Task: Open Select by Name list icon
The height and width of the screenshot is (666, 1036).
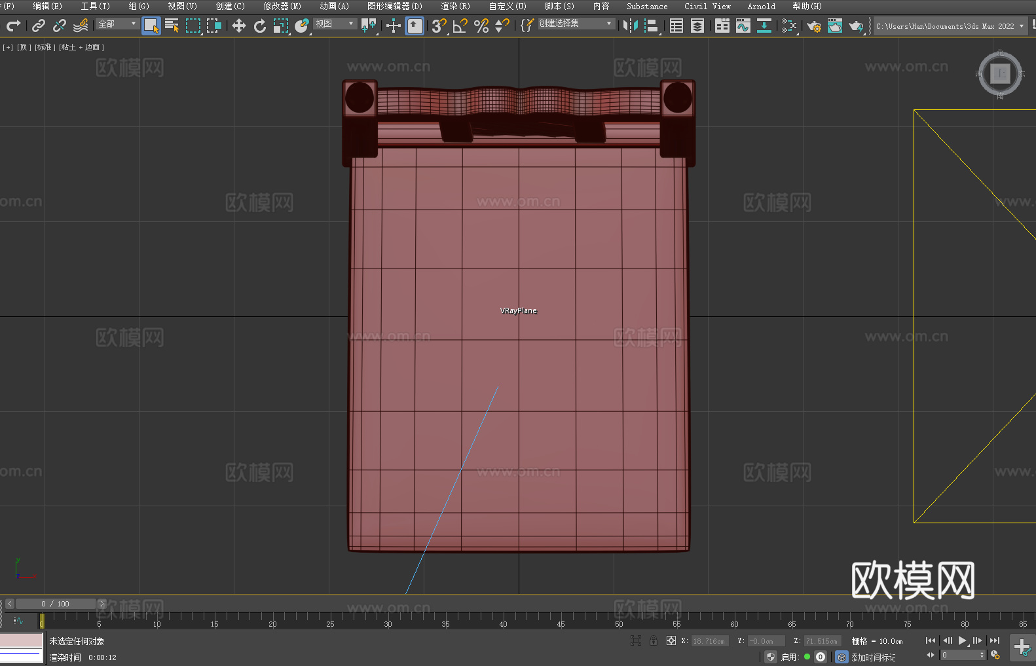Action: 172,26
